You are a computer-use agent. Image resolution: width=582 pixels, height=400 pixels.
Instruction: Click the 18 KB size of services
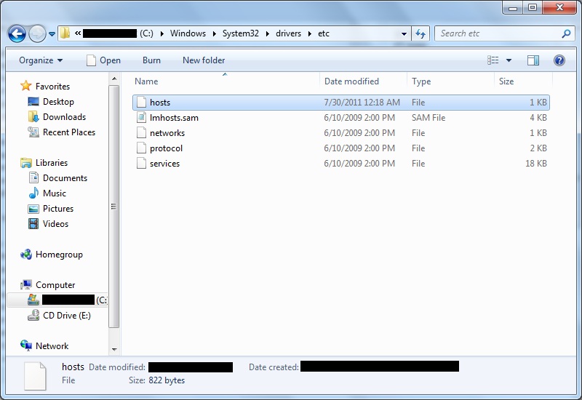pyautogui.click(x=536, y=163)
